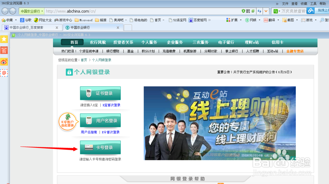Screen dimensions: 329x184
Task: Click the green IE compatibility mode icon
Action: coord(253,11)
